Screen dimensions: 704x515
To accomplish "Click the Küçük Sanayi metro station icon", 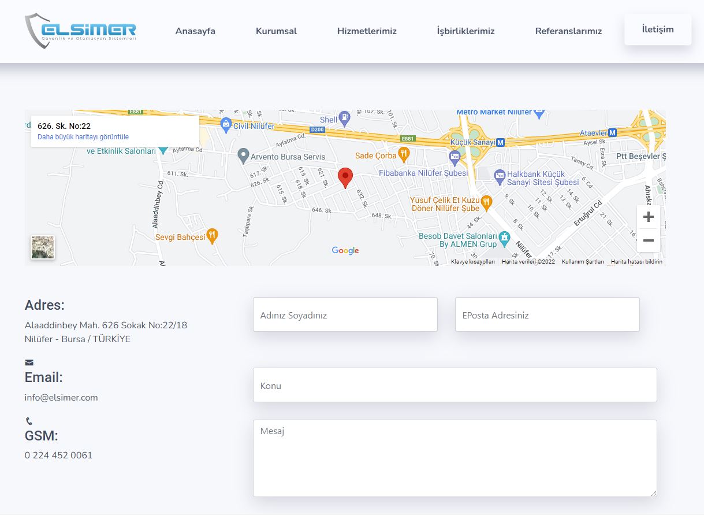I will coord(500,142).
